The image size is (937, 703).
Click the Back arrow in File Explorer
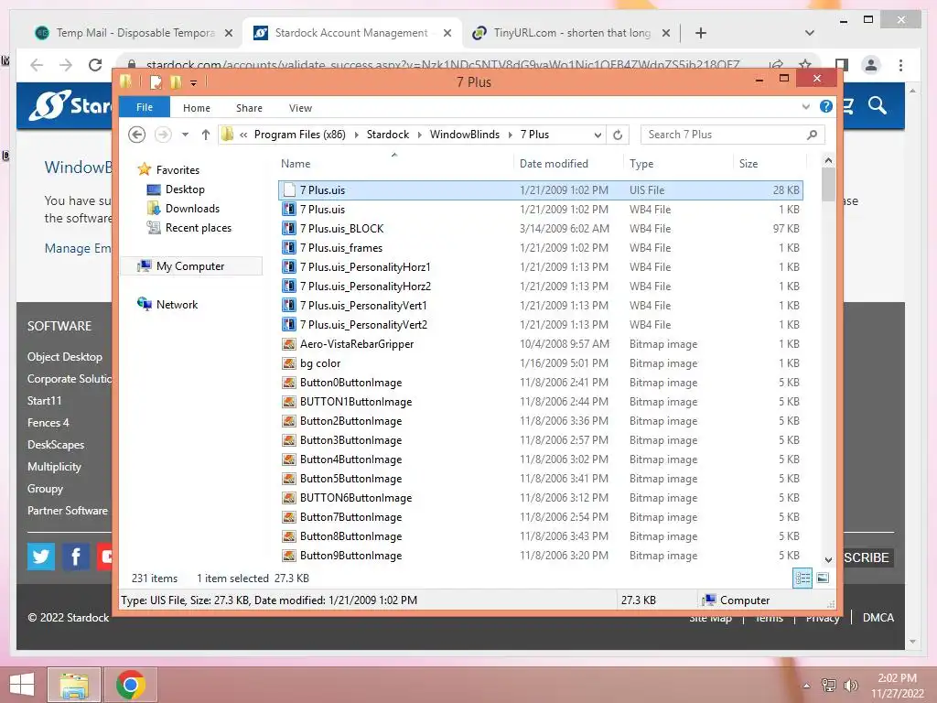137,135
